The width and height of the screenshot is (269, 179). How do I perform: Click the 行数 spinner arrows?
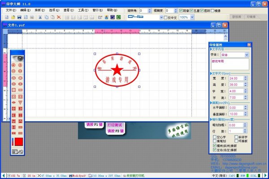[x=245, y=131]
